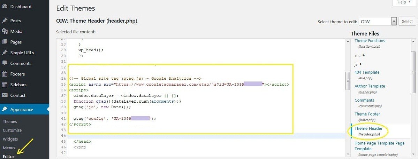The image size is (418, 159).
Task: Click the gtag('js', new Date()) line
Action: pyautogui.click(x=102, y=107)
